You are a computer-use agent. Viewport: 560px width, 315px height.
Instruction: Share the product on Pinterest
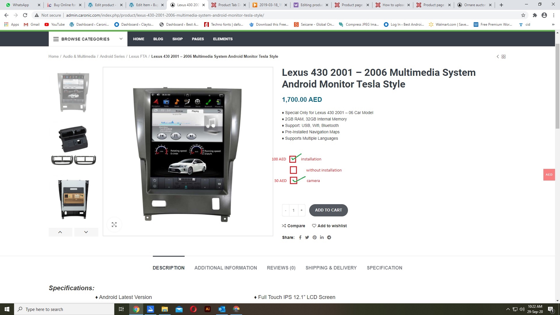[314, 237]
